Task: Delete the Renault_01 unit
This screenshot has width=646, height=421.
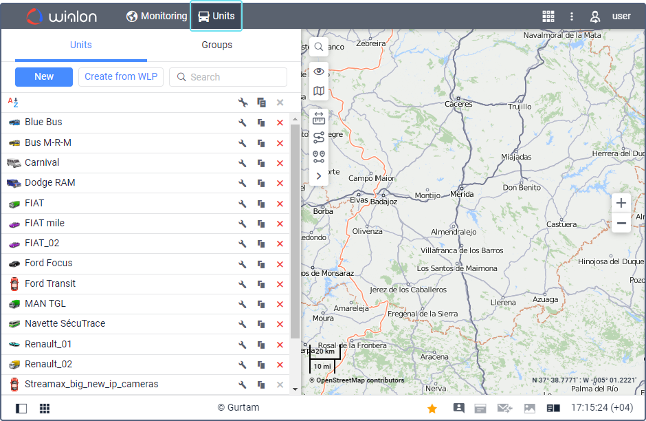Action: 280,345
